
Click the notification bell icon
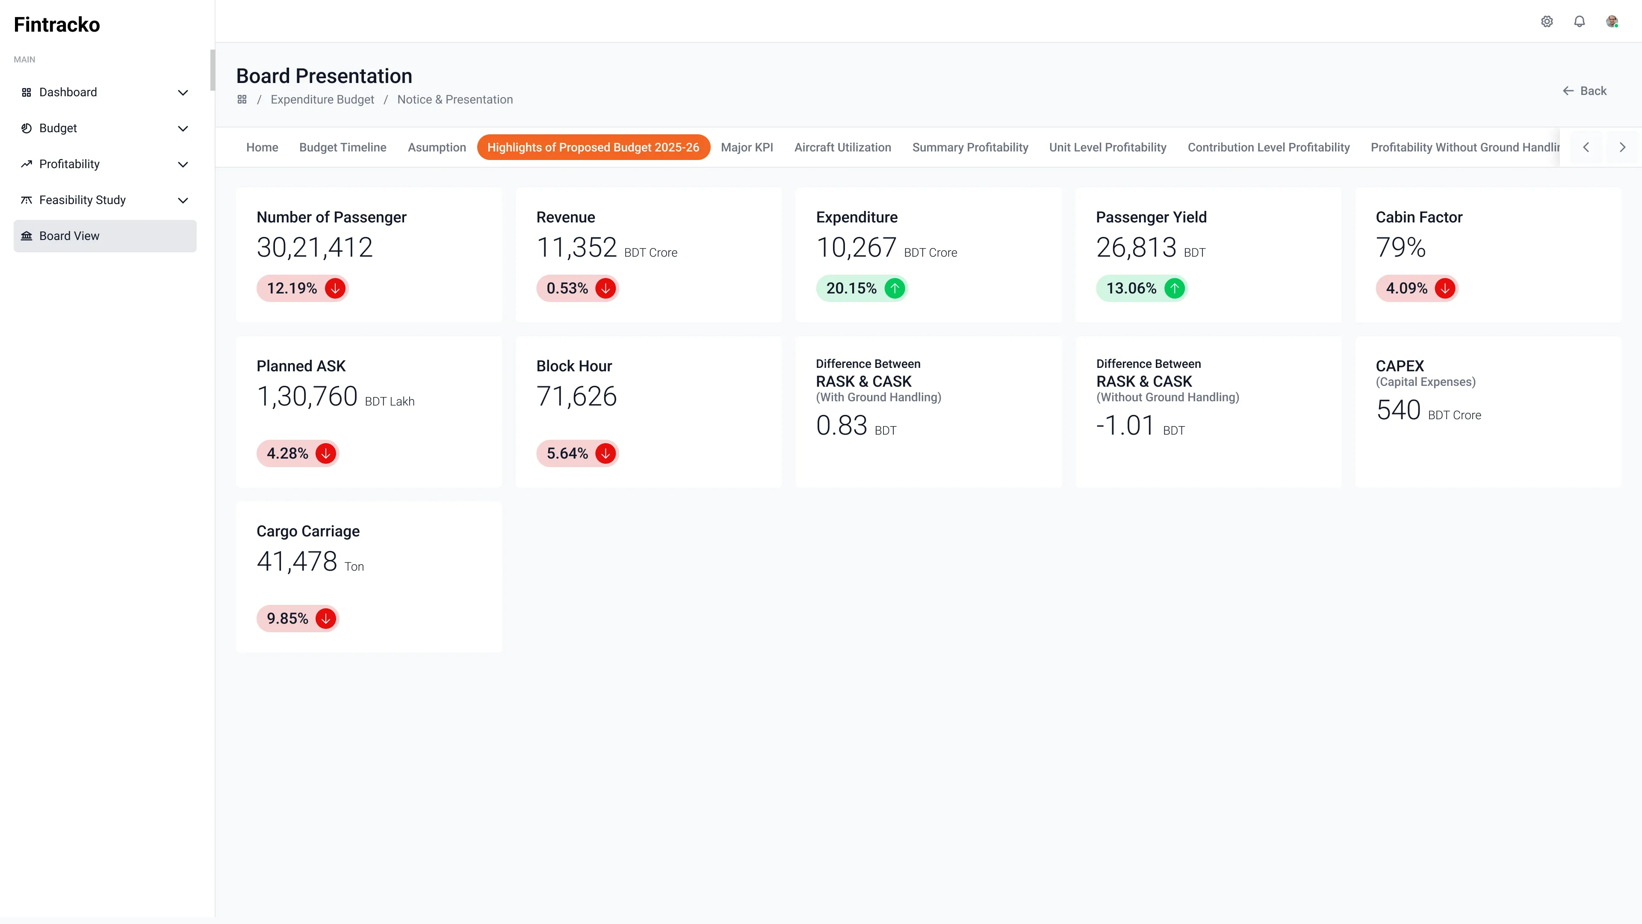1579,22
